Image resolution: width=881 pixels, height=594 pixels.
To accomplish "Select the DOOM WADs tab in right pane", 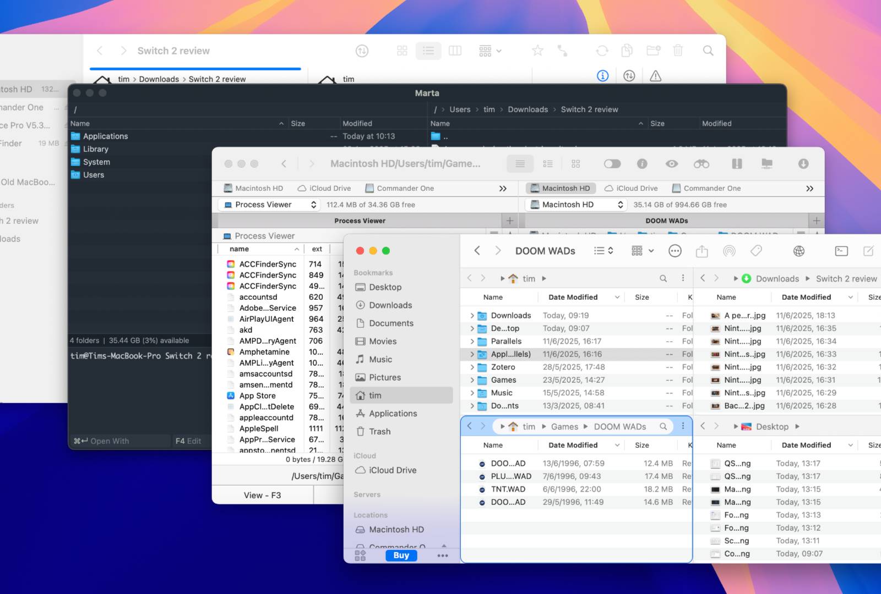I will (x=666, y=221).
